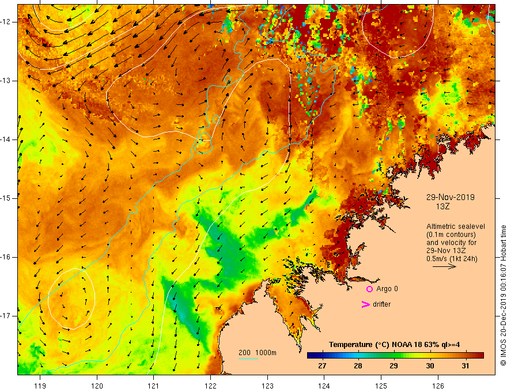Click the longitude label '124'
Screen dimensions: 507x392
tap(324, 386)
